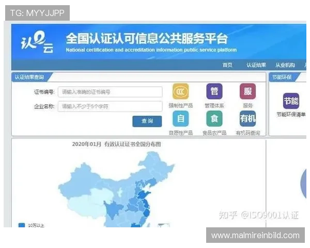The height and width of the screenshot is (248, 310).
Task: Click the 2020年01月 chart title text
Action: click(x=116, y=144)
